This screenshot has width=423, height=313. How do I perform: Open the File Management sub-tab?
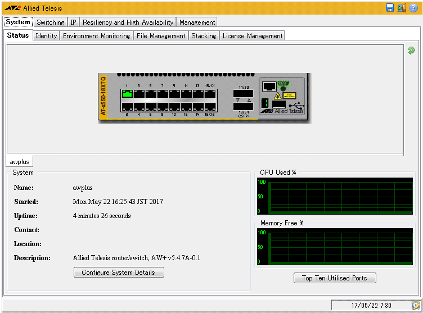coord(161,36)
